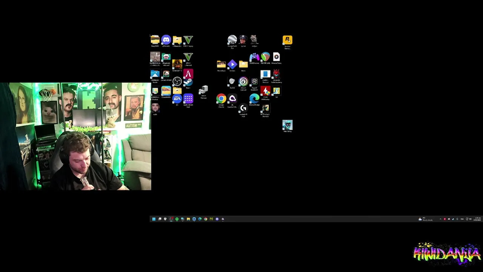Switch to Discord on the taskbar
The width and height of the screenshot is (483, 272).
pyautogui.click(x=217, y=219)
